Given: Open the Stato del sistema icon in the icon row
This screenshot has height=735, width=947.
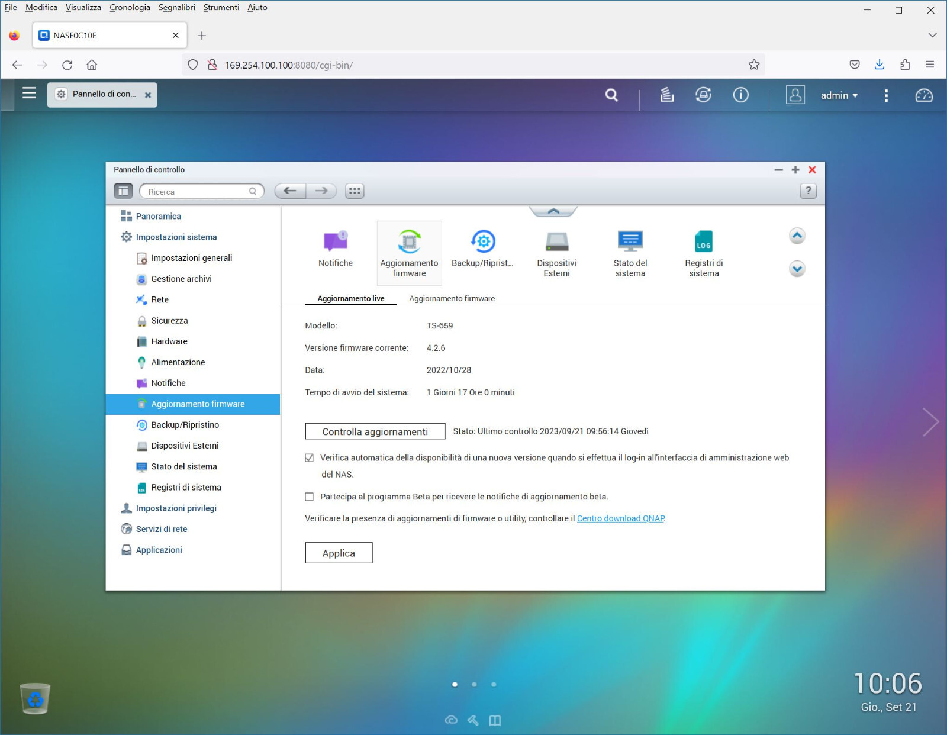Looking at the screenshot, I should point(630,254).
